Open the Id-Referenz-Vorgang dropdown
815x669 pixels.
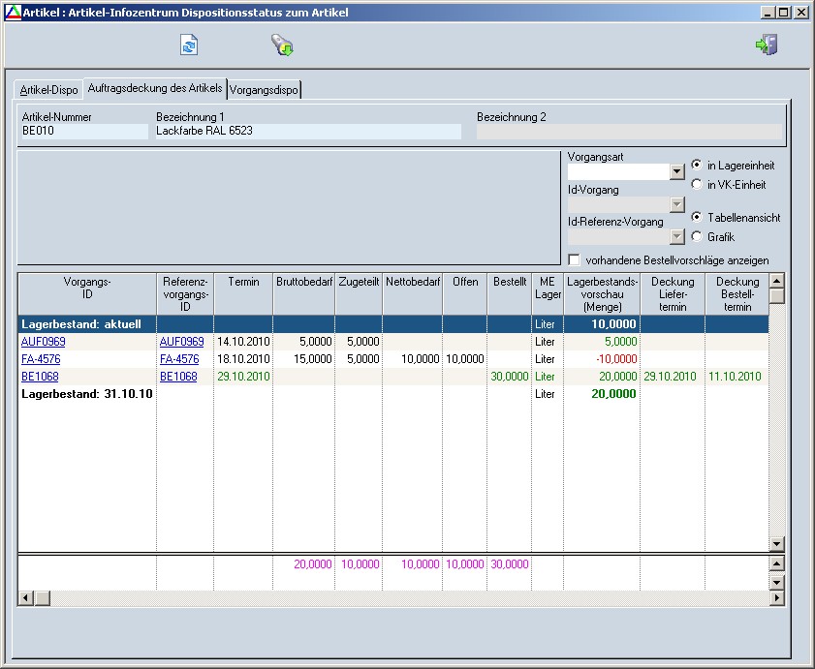click(676, 237)
